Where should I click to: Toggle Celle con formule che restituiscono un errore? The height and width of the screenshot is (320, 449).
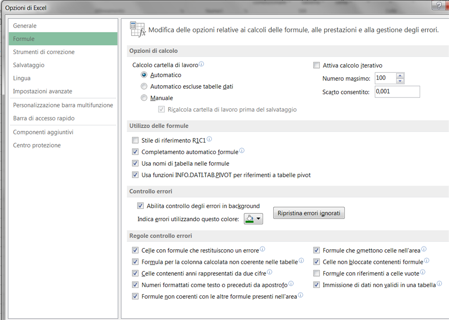click(x=135, y=250)
